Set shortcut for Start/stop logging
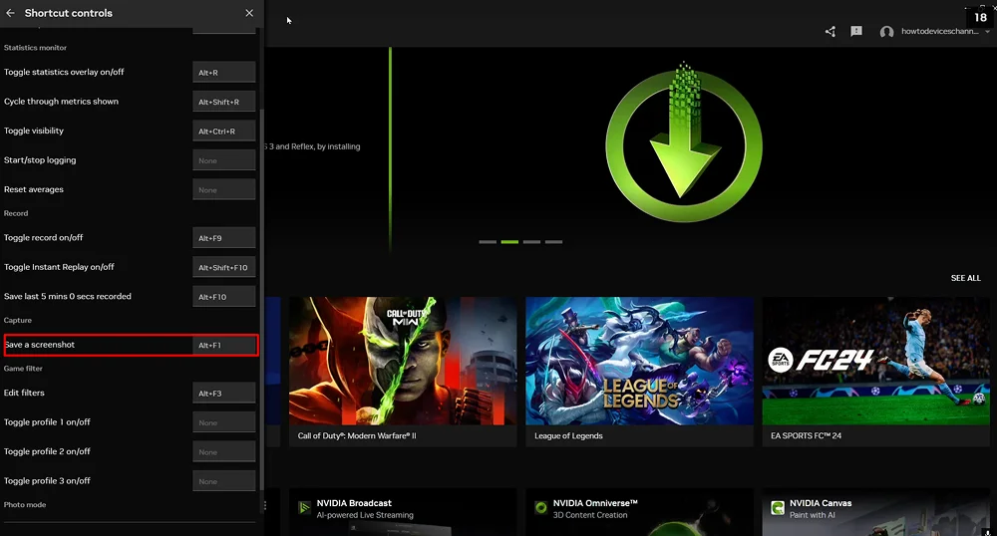997x536 pixels. click(x=224, y=160)
